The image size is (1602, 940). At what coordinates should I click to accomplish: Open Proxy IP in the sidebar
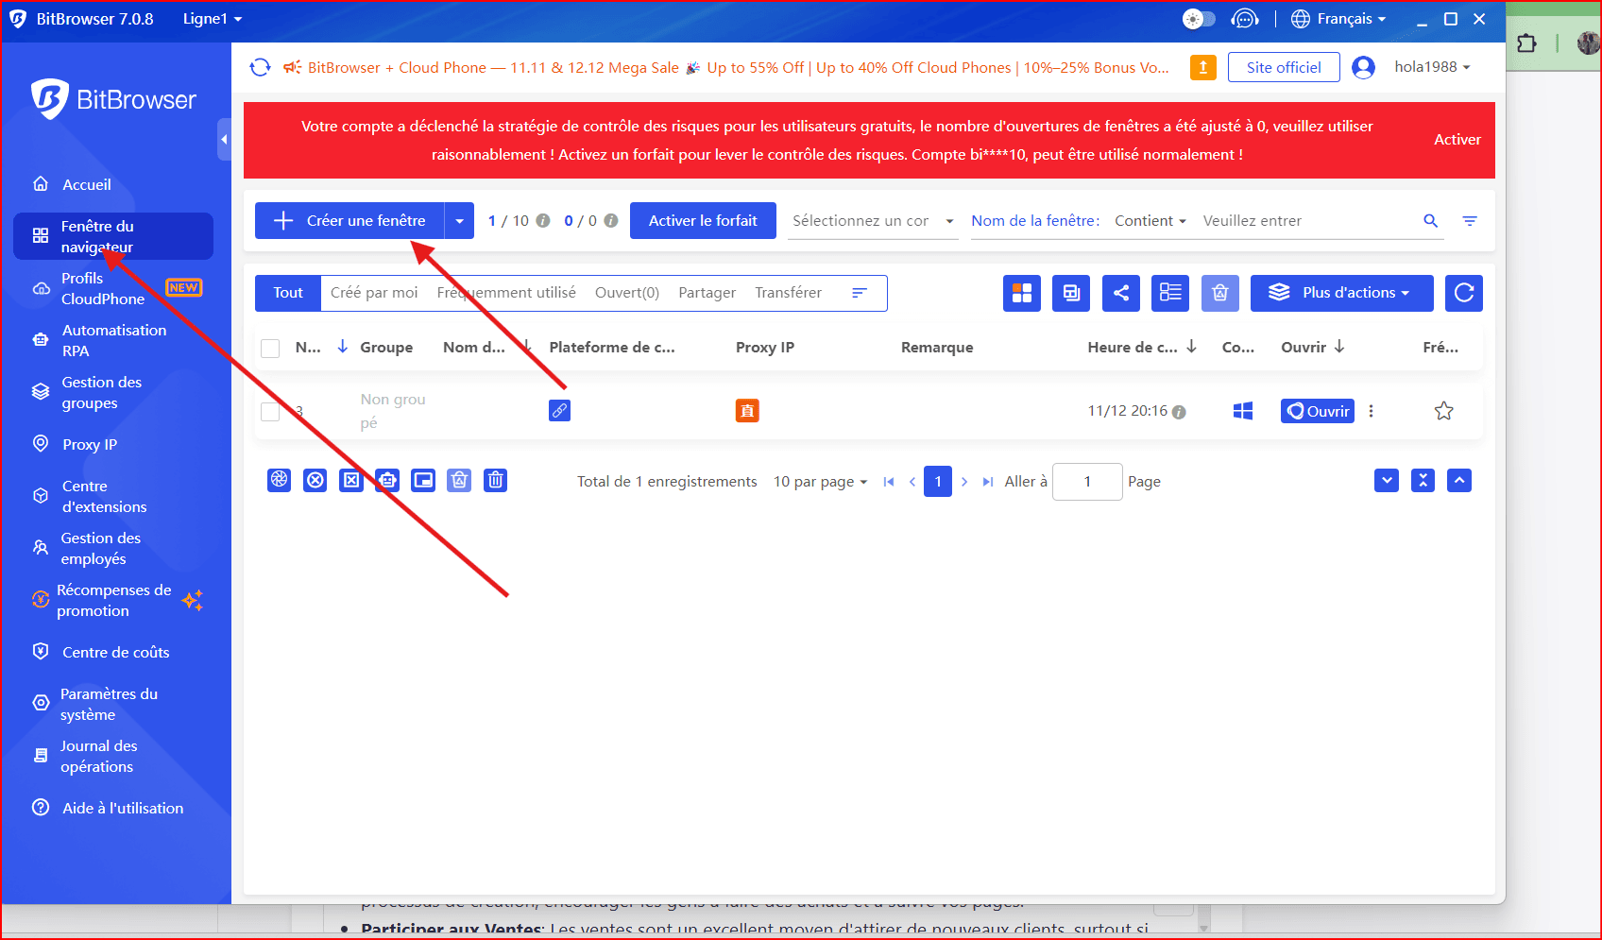pos(90,444)
